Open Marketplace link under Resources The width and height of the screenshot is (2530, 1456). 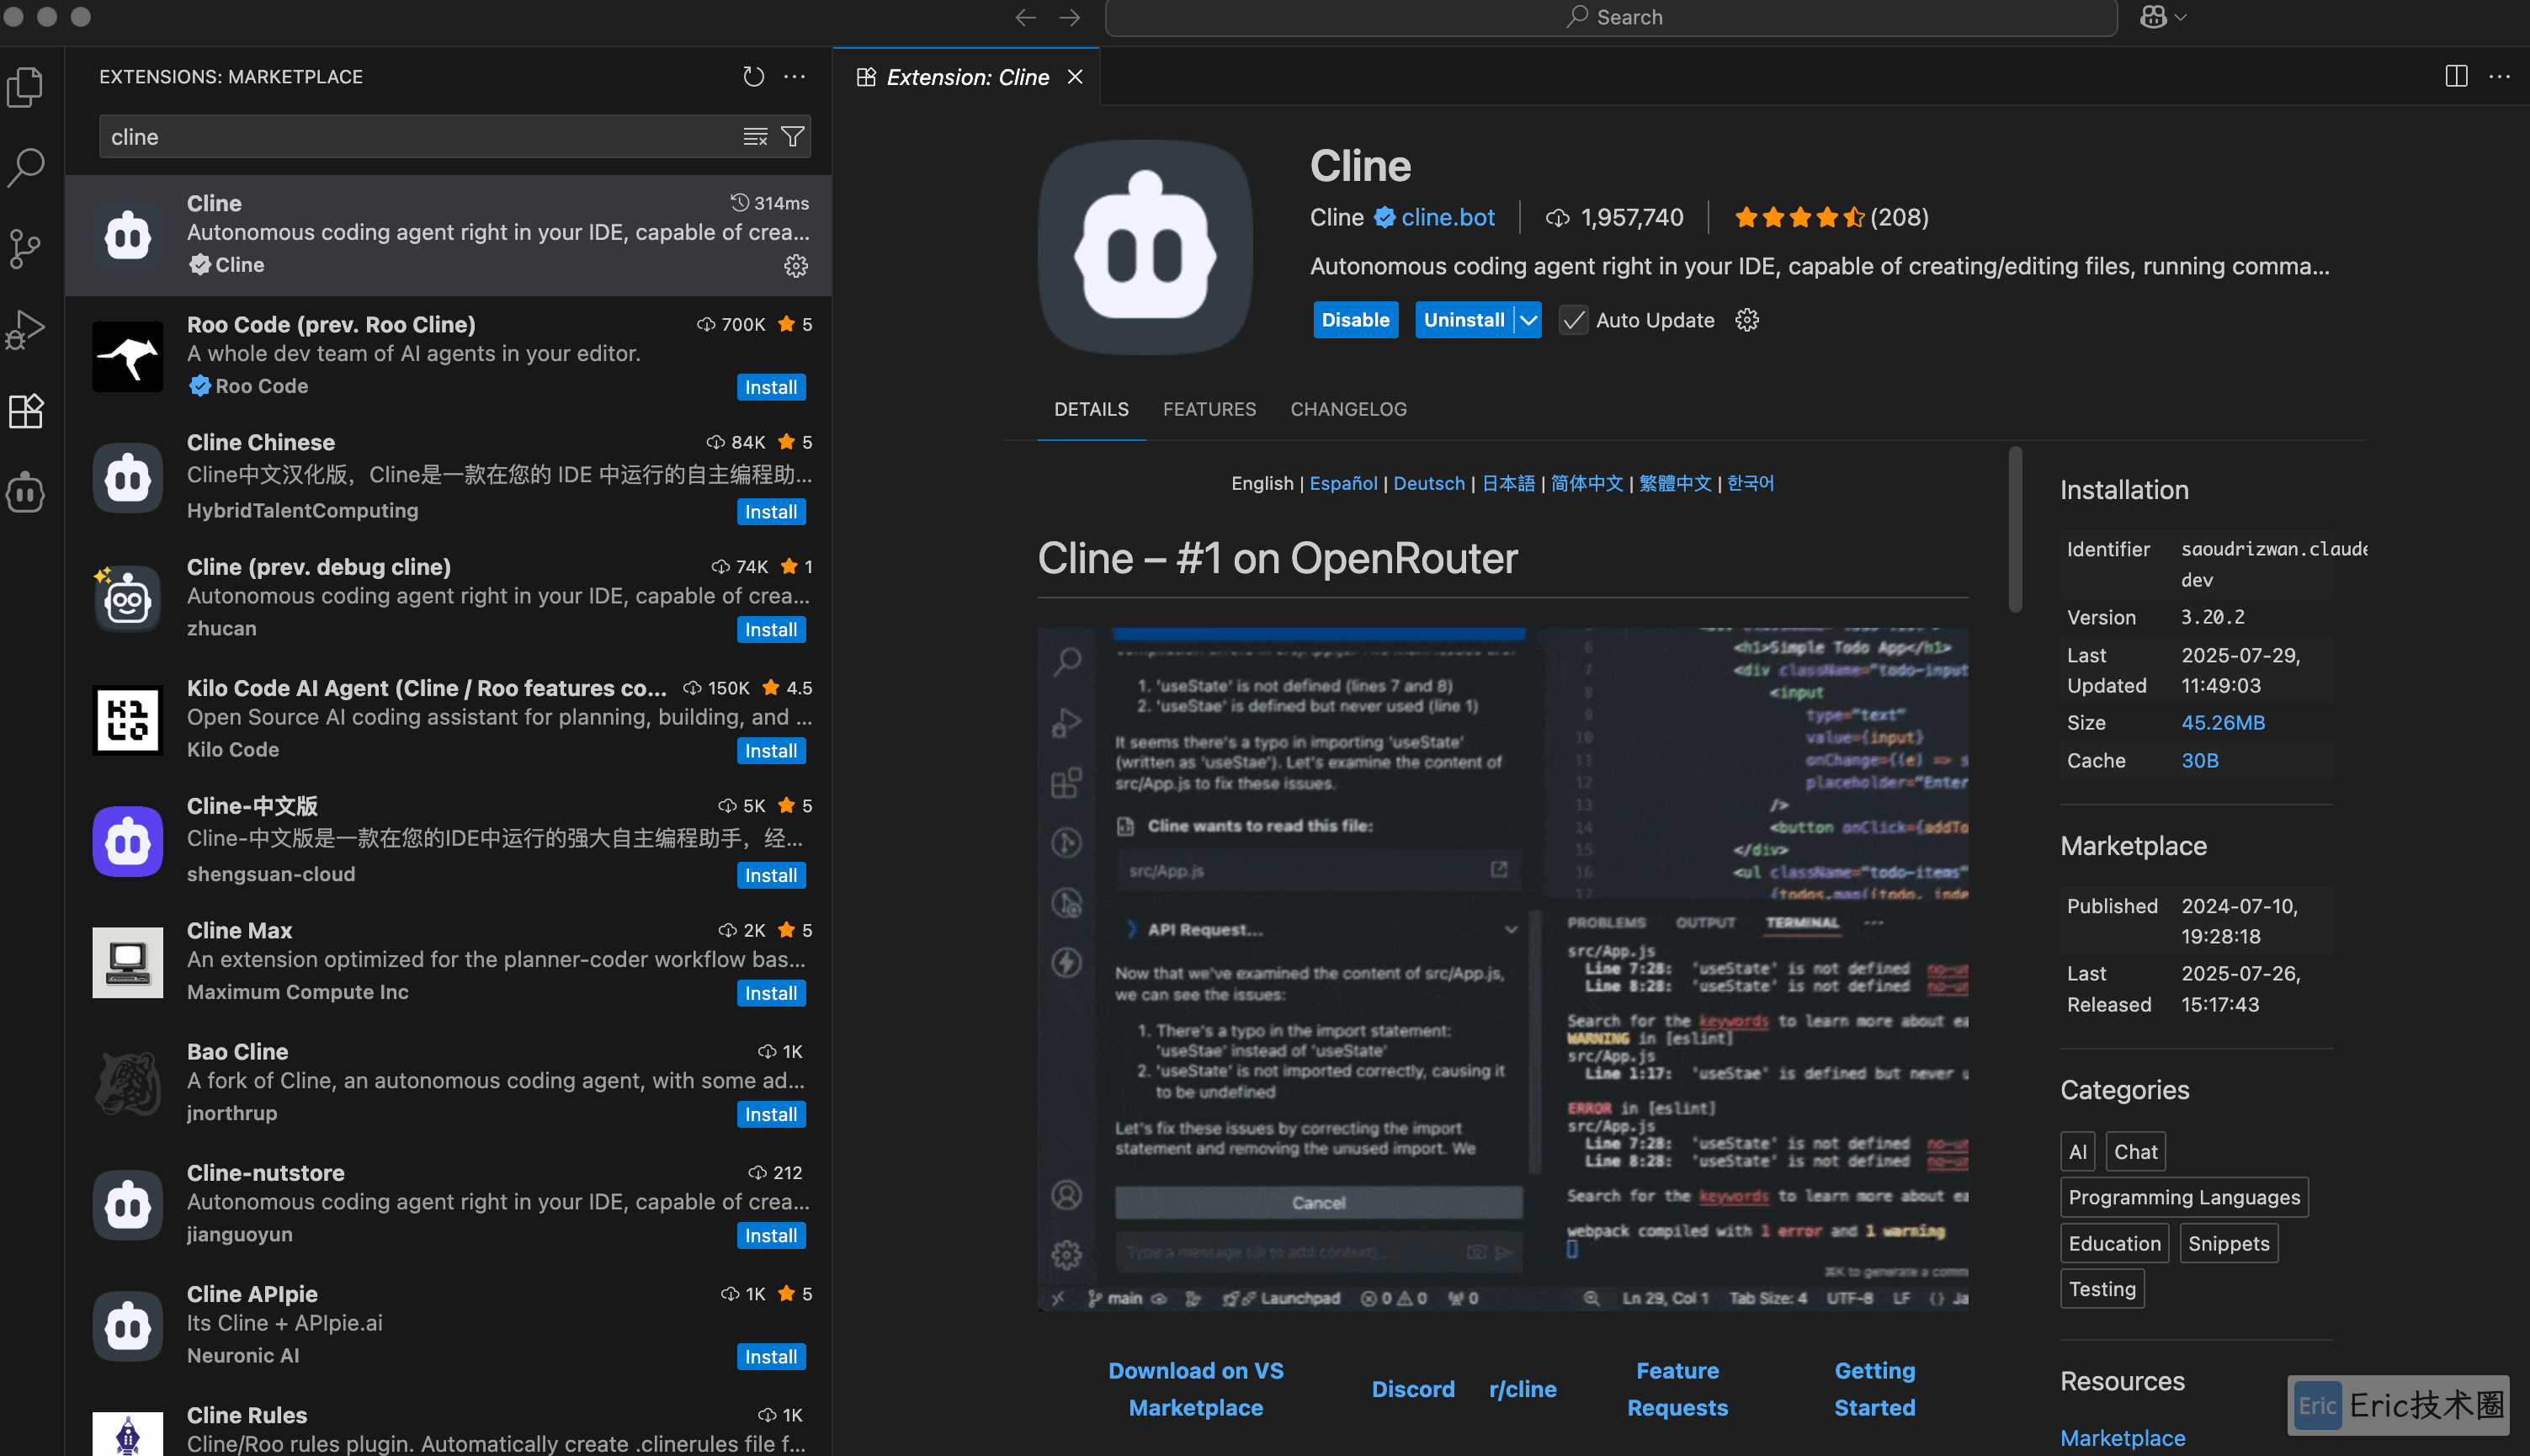tap(2122, 1438)
